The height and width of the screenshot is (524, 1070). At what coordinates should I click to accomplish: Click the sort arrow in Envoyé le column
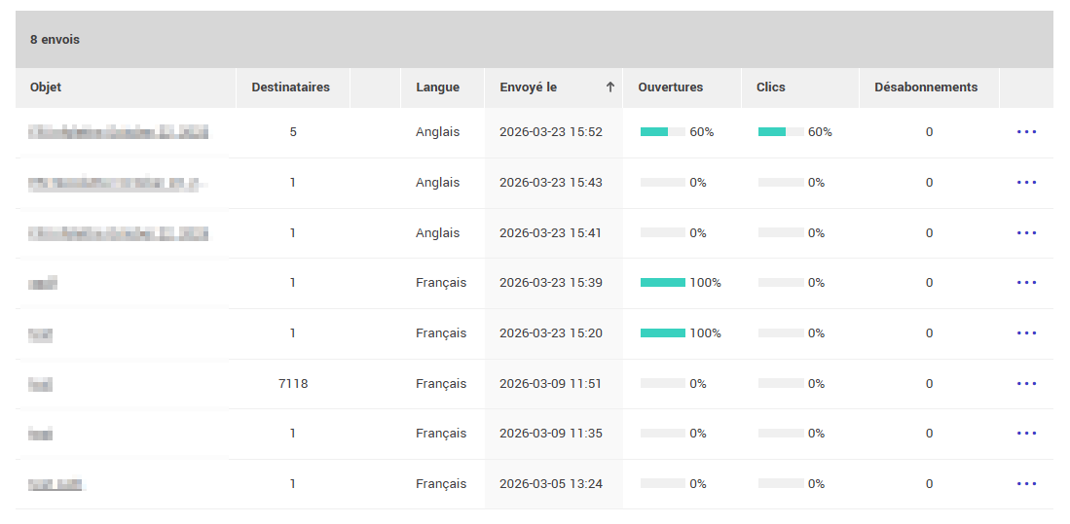click(610, 87)
